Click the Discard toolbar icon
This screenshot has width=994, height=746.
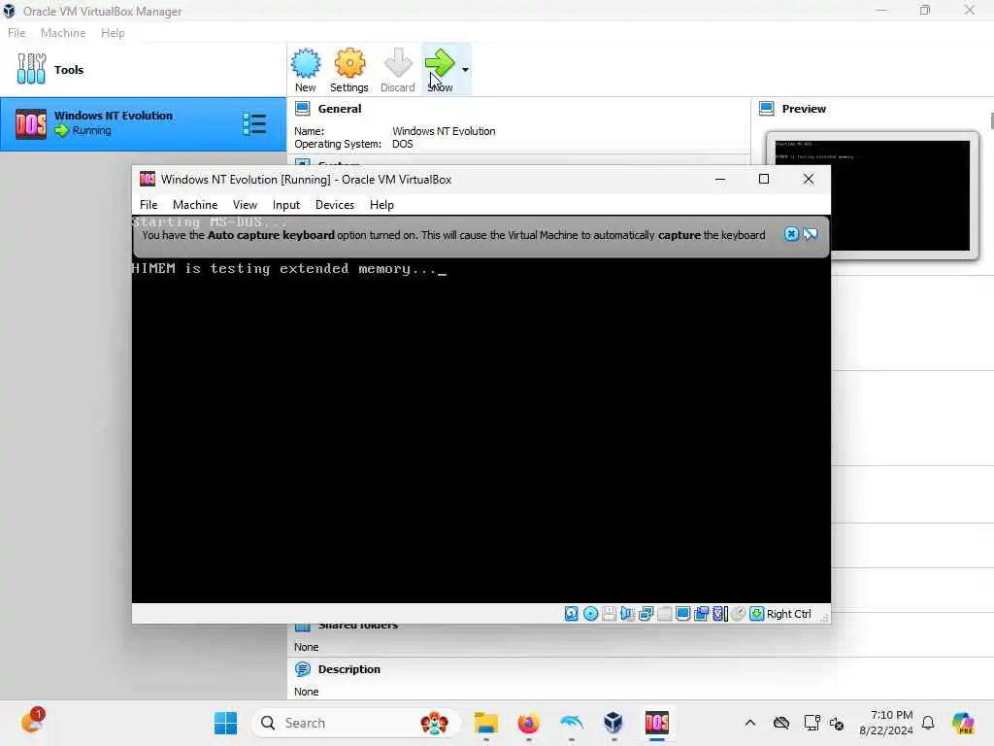[x=397, y=70]
